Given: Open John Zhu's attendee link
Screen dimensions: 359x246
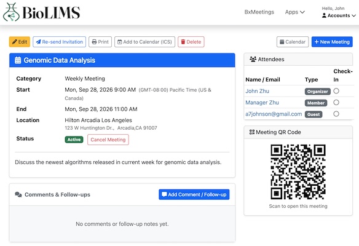Looking at the screenshot, I should (x=257, y=91).
